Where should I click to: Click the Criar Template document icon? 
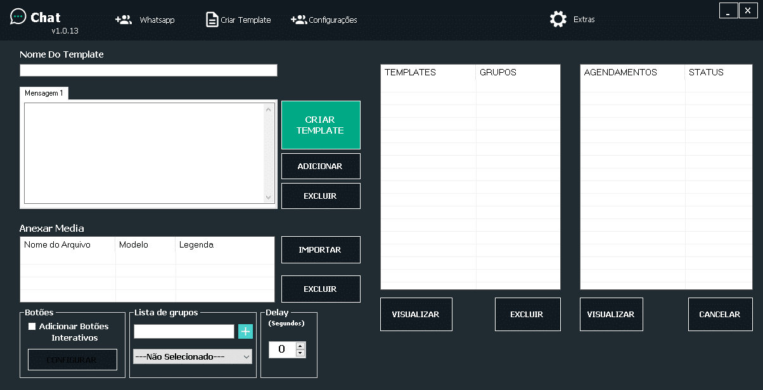tap(212, 20)
